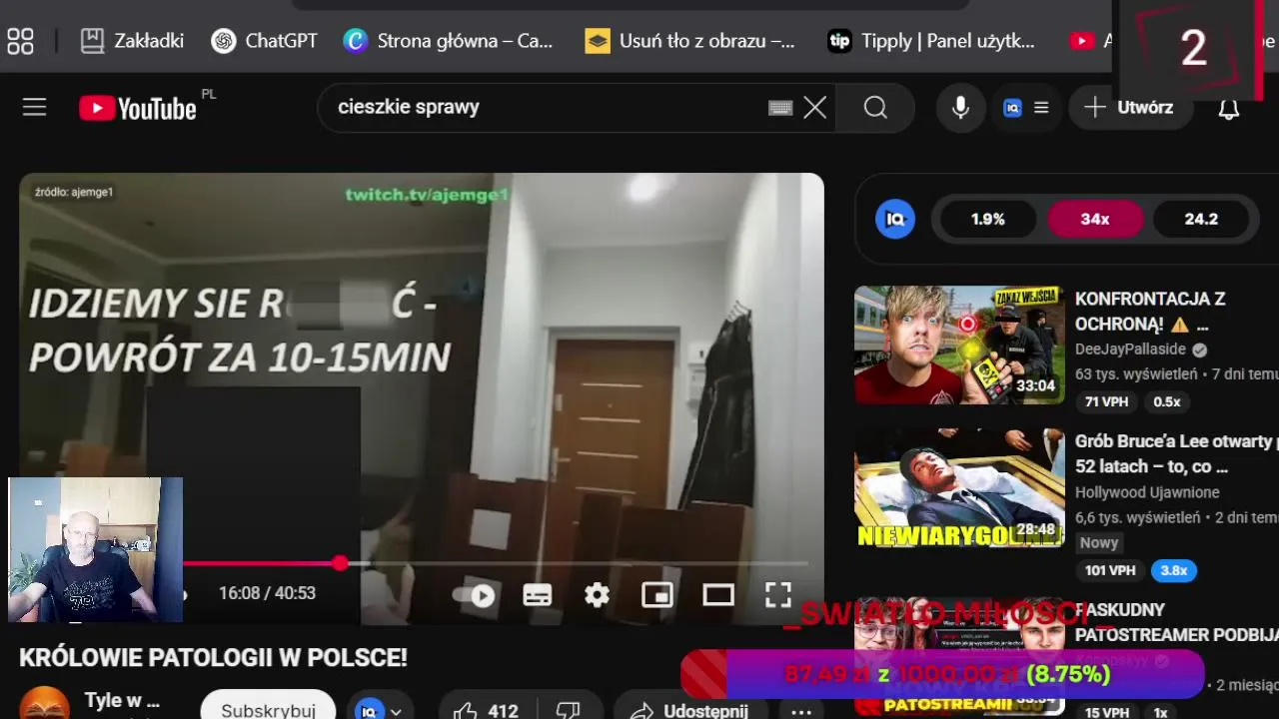Open the 'KONFRONTACJA Z OCHRONĄ' video thumbnail

click(959, 345)
